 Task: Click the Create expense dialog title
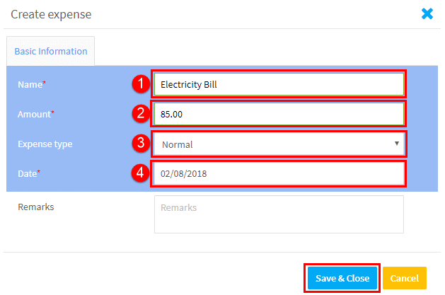(51, 14)
